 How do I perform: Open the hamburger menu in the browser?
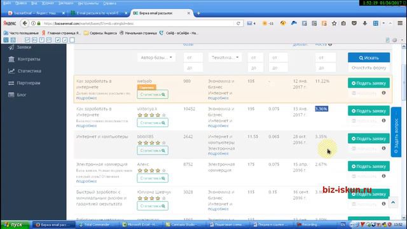point(400,24)
